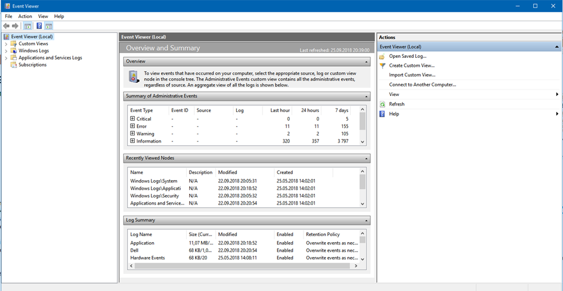Select Subscriptions in the console tree
563x291 pixels.
pos(32,65)
